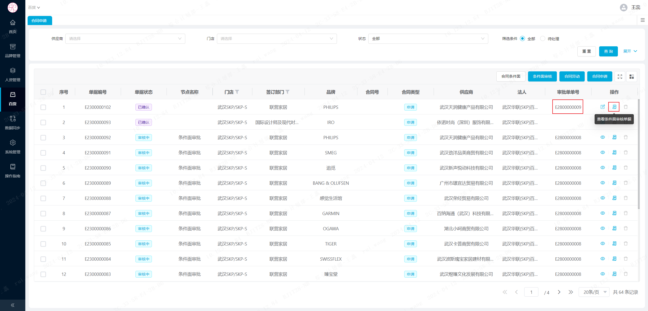Select the 待处理 filter radio button
This screenshot has height=311, width=648.
click(x=543, y=38)
